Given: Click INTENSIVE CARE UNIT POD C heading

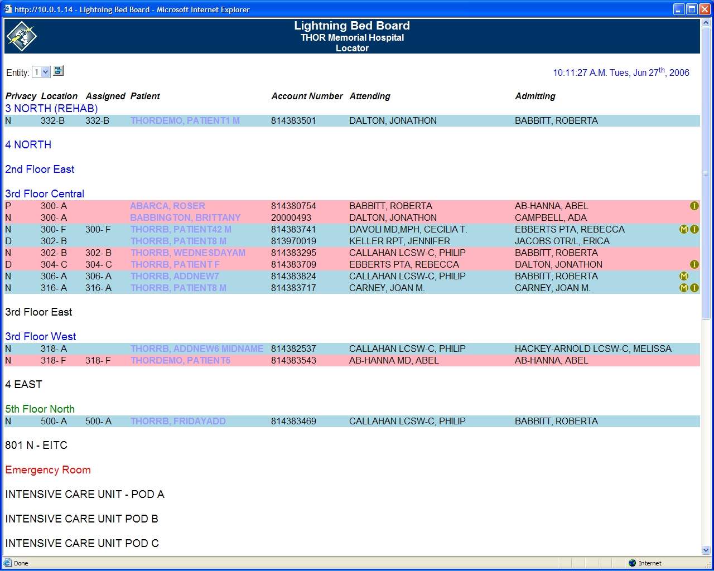Looking at the screenshot, I should (82, 543).
